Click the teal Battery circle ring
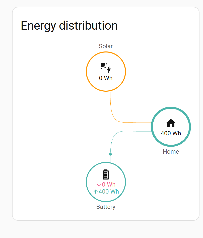The width and height of the screenshot is (203, 238). click(x=87, y=182)
